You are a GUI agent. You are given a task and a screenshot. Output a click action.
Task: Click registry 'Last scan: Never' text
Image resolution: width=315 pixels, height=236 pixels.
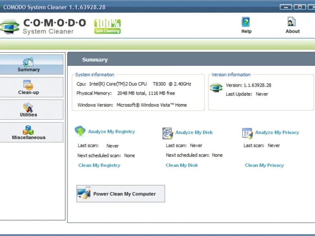(x=98, y=146)
